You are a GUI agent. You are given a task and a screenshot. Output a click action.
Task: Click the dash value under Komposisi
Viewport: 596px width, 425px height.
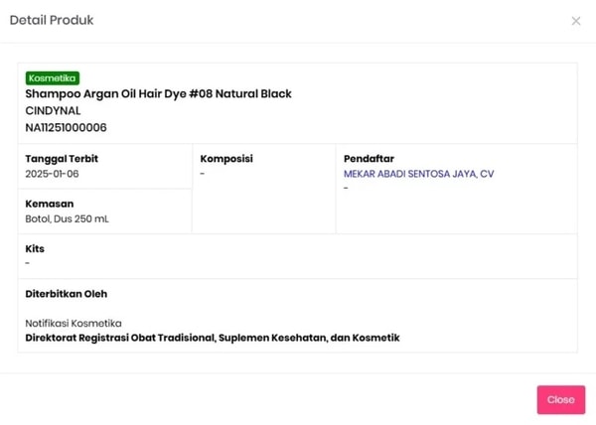(203, 174)
